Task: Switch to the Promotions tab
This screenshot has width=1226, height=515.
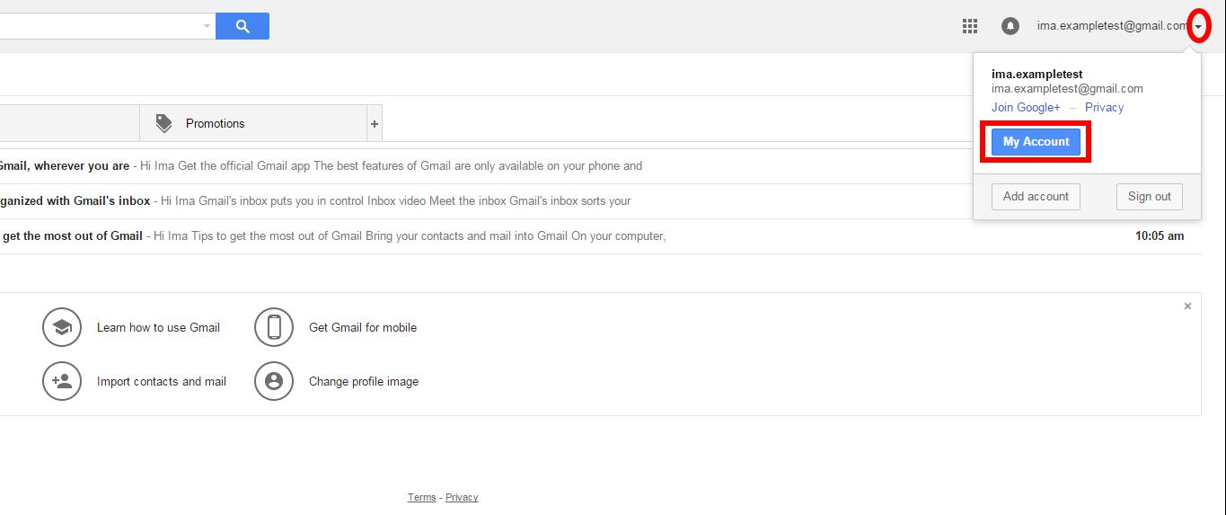Action: coord(253,123)
